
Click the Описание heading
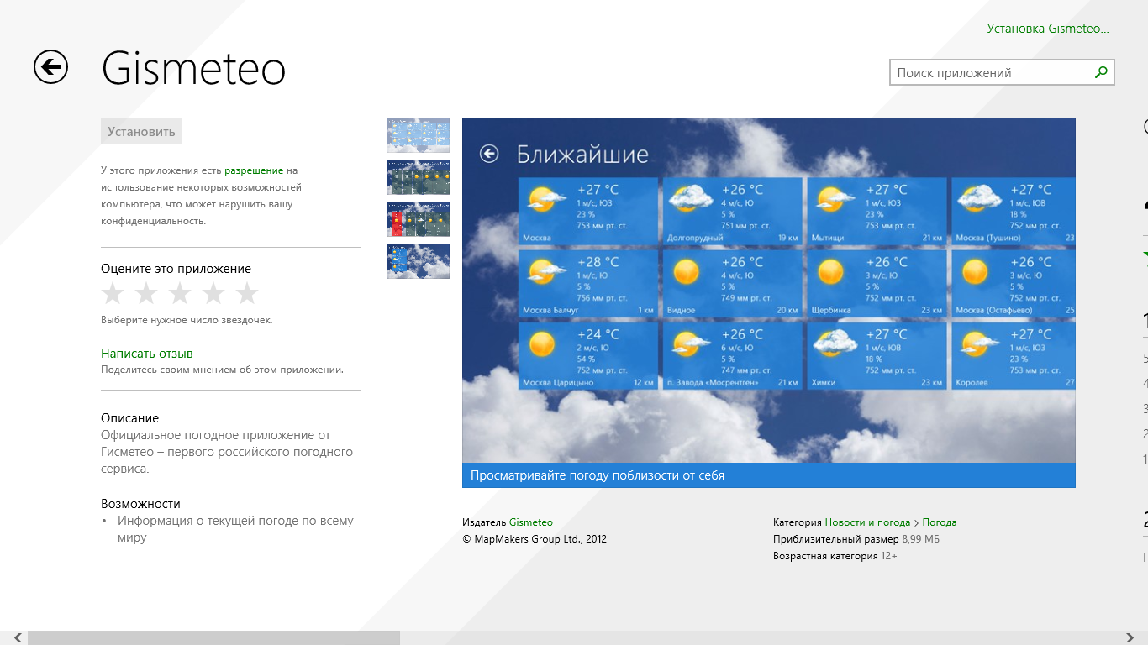click(129, 418)
